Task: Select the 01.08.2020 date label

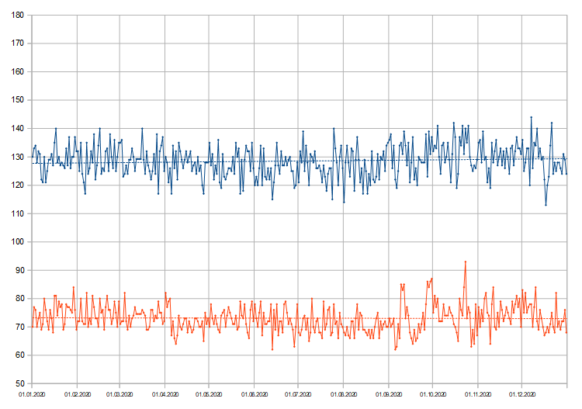Action: (x=344, y=394)
